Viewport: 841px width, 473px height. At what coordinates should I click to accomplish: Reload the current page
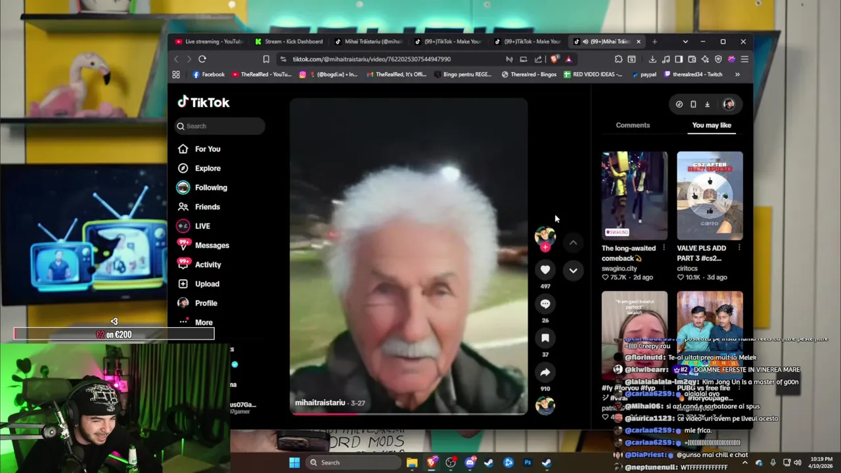pyautogui.click(x=202, y=59)
